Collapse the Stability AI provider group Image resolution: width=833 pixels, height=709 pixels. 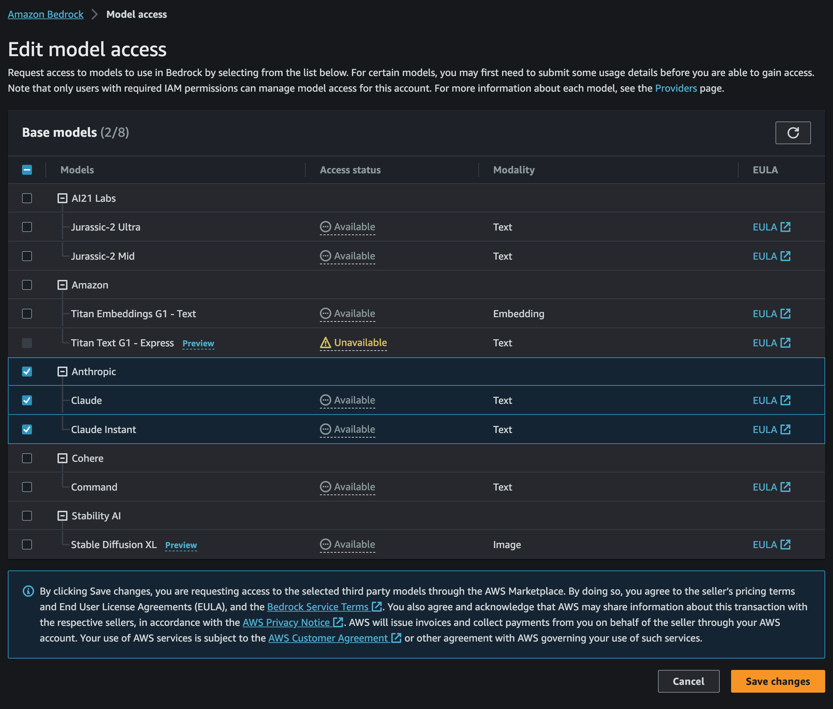62,516
